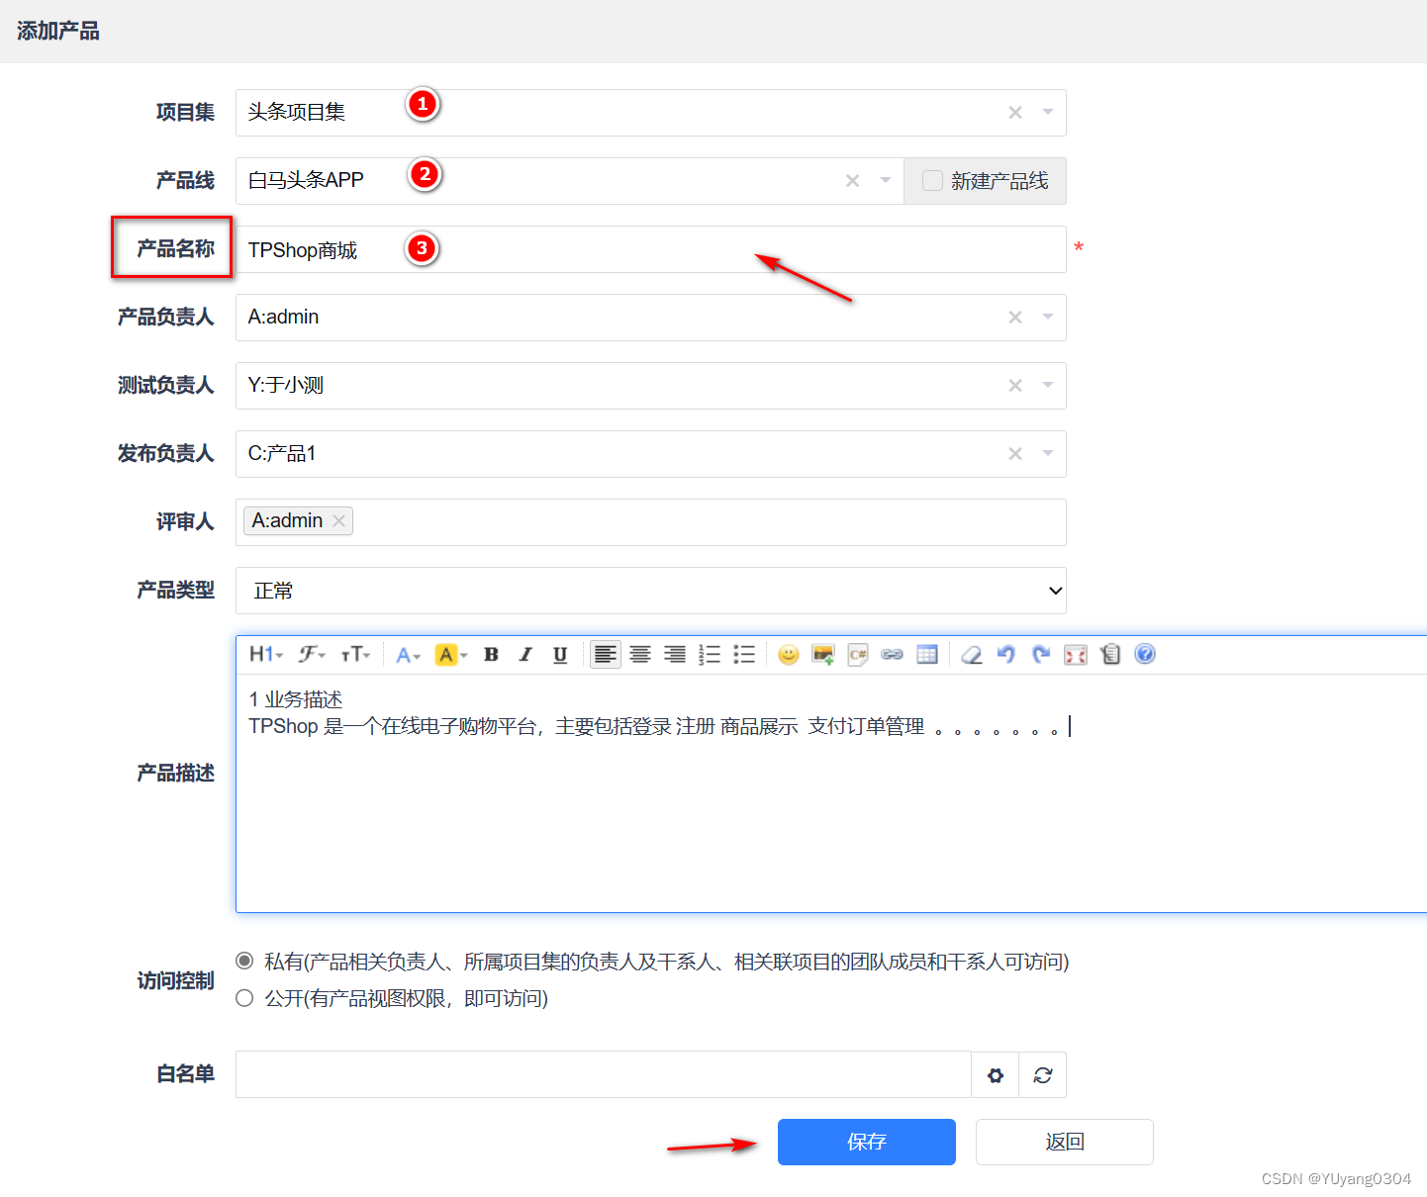Open the yellow highlight color picker
The height and width of the screenshot is (1197, 1427).
[451, 654]
